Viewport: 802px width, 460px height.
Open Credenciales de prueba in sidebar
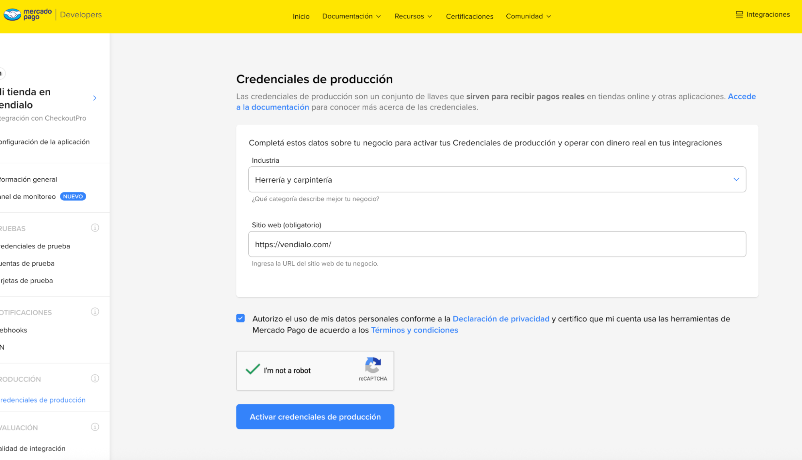coord(35,246)
